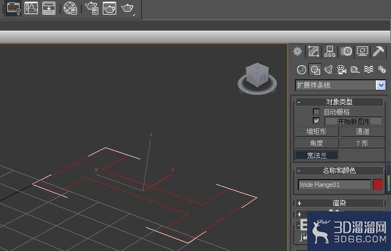Create a T形 shape
This screenshot has height=251, width=391.
pos(363,143)
